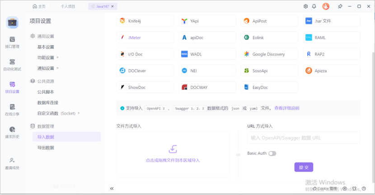
Task: Choose the WADL import format
Action: (207, 54)
